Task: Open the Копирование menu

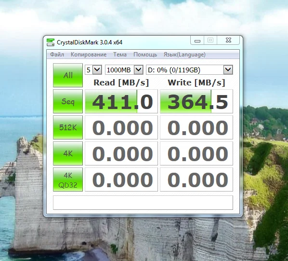Action: (x=89, y=55)
